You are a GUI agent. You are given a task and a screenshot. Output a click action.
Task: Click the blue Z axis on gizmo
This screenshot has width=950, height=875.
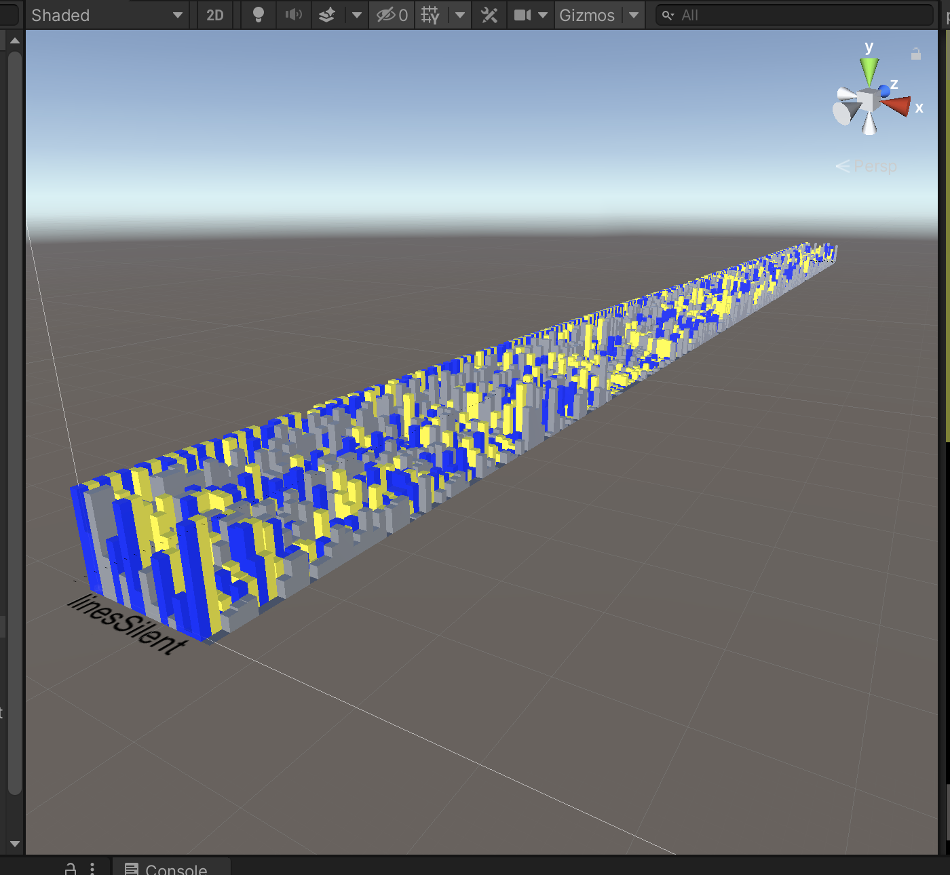click(884, 90)
